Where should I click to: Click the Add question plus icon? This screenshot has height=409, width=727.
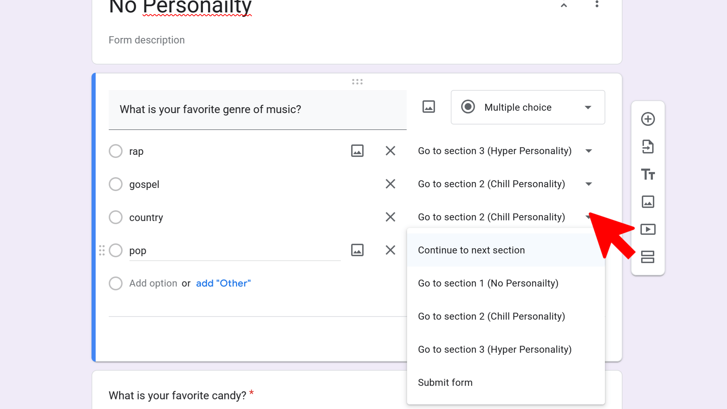point(648,119)
